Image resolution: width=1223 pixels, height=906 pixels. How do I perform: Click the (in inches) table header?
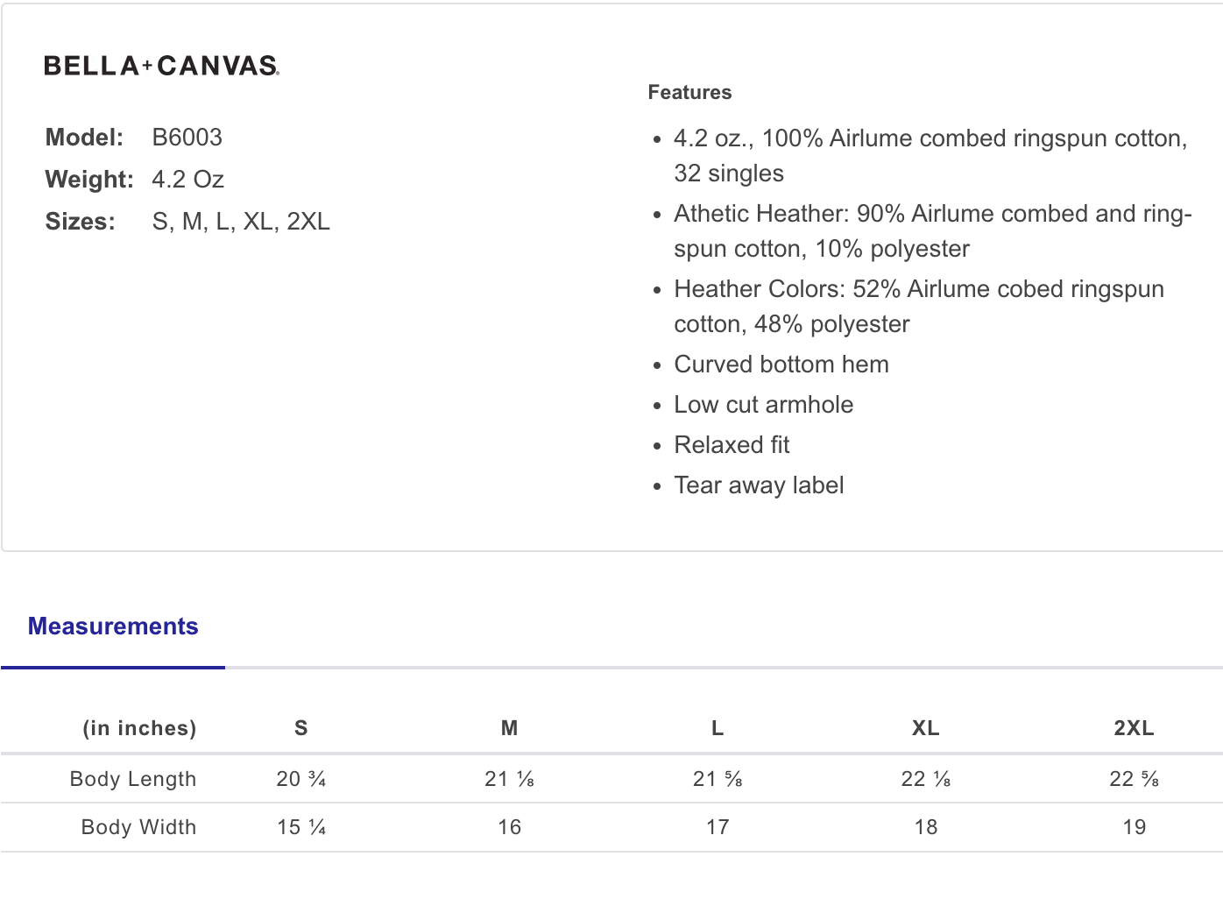[x=139, y=728]
